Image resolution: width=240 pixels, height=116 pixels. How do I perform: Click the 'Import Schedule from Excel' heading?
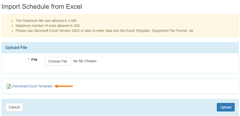coord(42,7)
